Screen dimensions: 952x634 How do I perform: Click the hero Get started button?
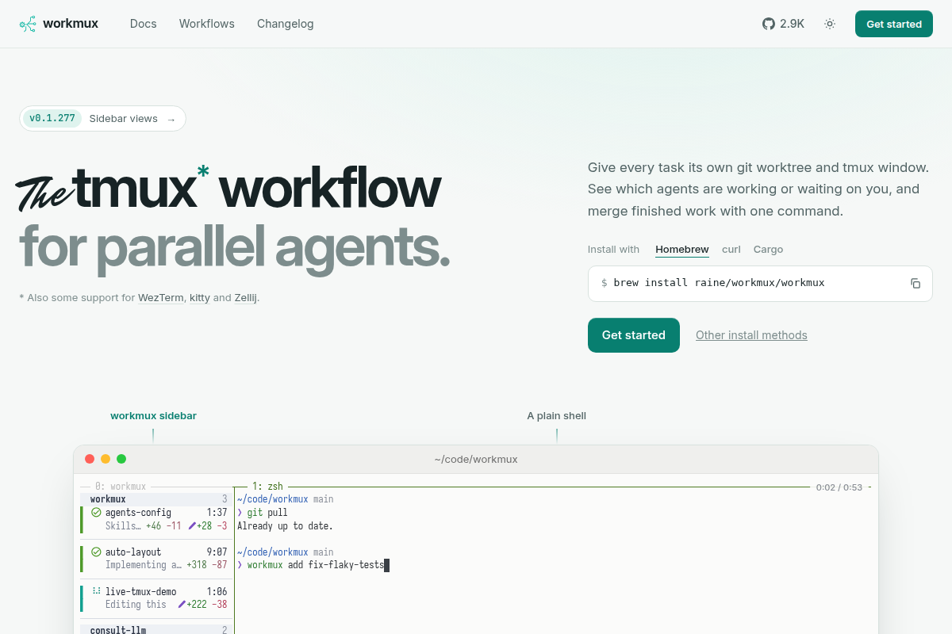634,335
